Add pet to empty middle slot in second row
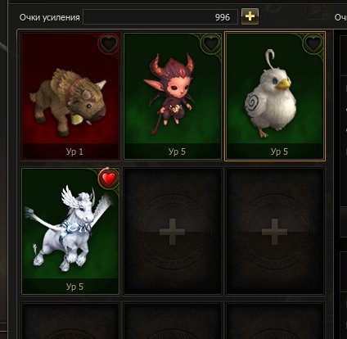 pyautogui.click(x=173, y=231)
